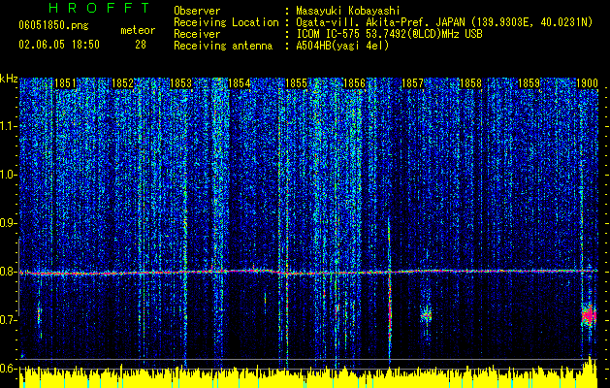Viewport: 610px width, 388px height.
Task: Select the 1857 time marker
Action: pyautogui.click(x=412, y=83)
